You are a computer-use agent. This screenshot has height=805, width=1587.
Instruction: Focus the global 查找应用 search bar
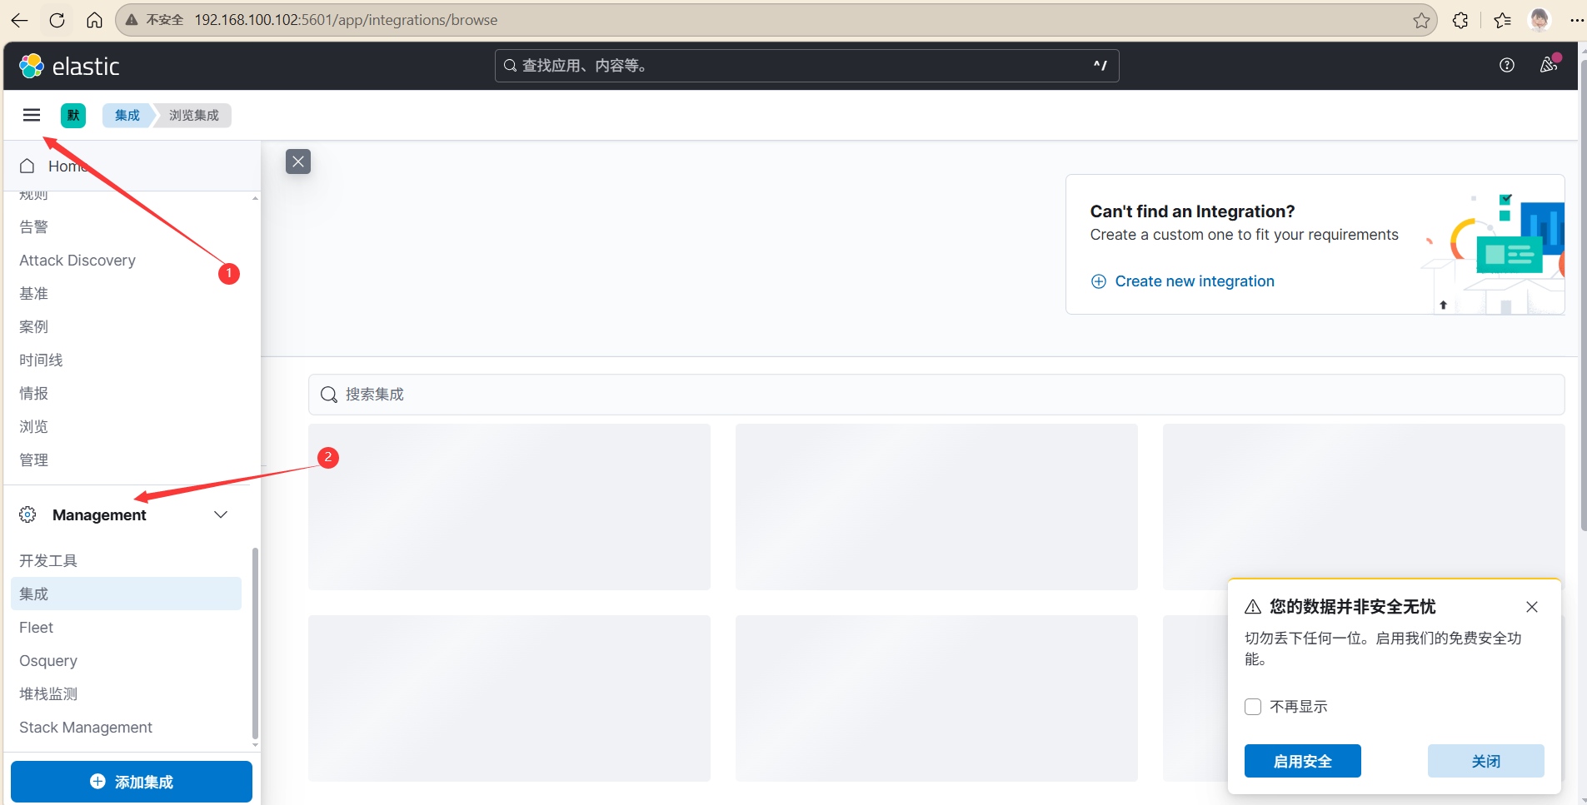click(x=806, y=66)
